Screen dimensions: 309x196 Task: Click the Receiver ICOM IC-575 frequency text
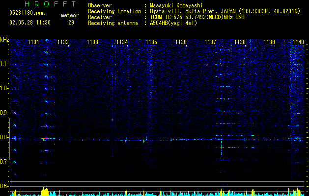click(197, 17)
